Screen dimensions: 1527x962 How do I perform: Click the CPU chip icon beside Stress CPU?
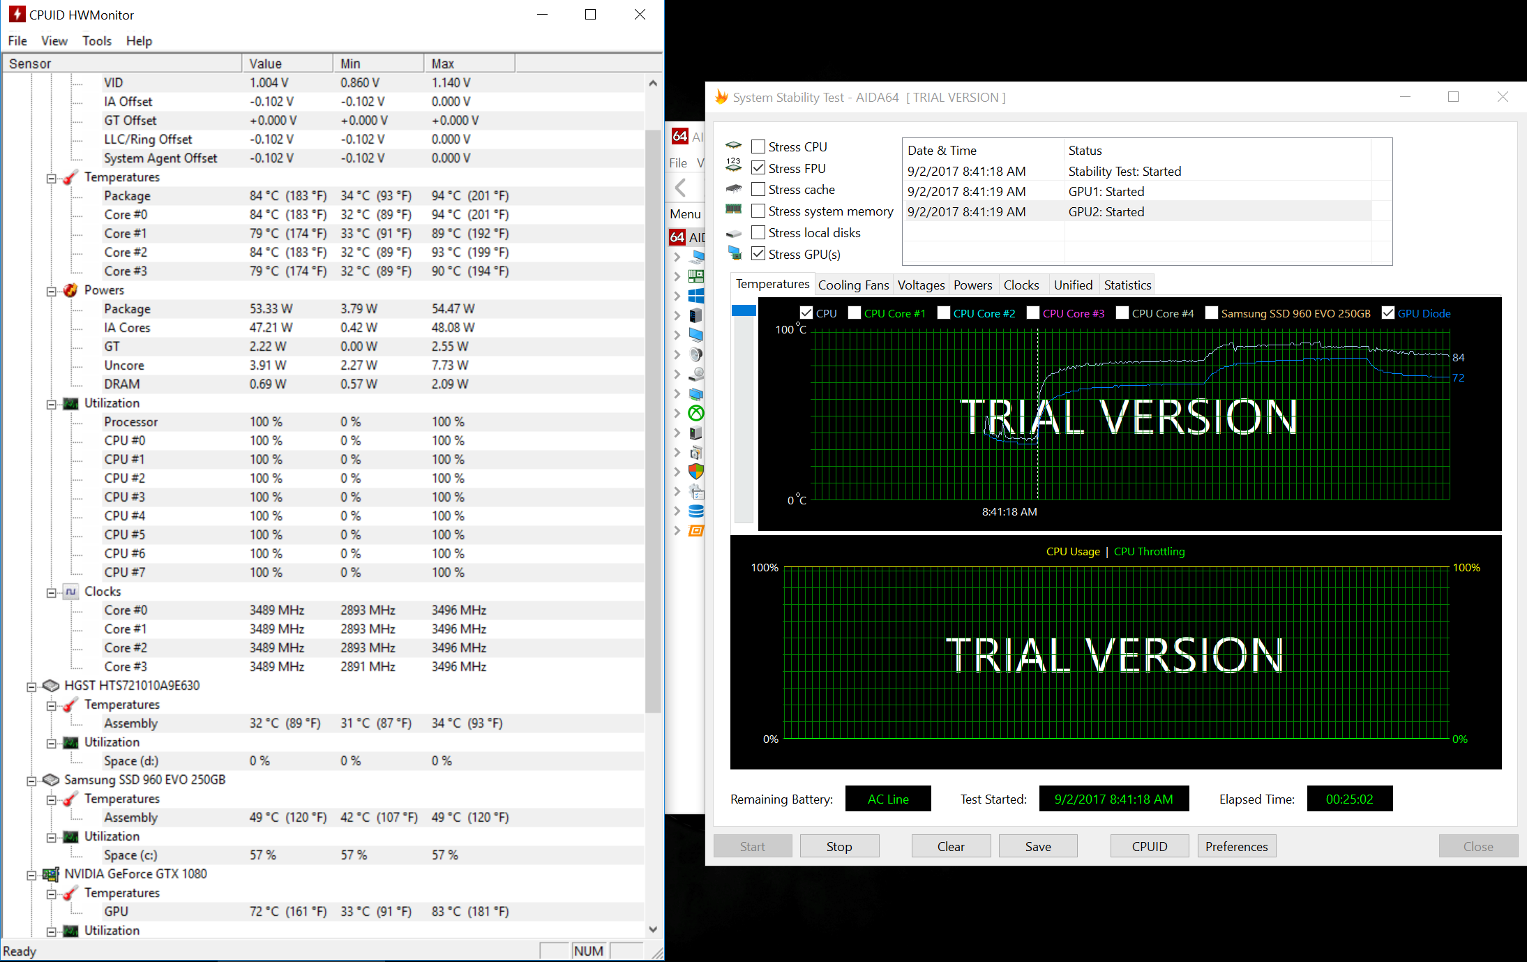(734, 146)
